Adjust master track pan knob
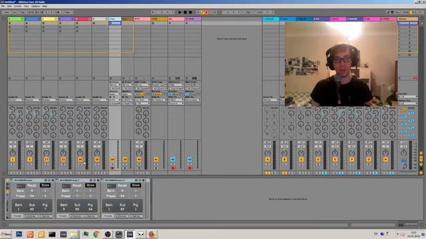The image size is (426, 239). (x=404, y=153)
